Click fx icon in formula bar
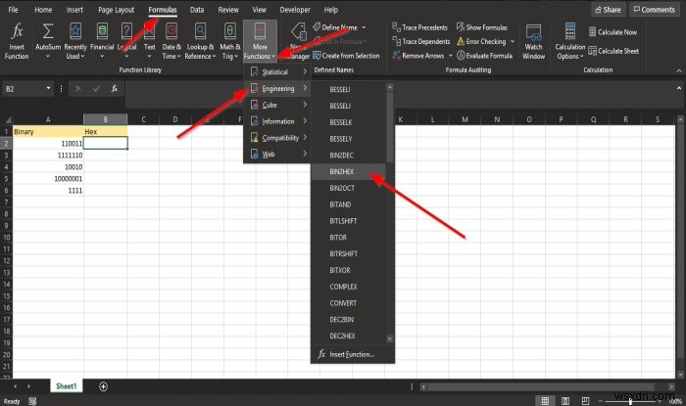 (x=115, y=89)
